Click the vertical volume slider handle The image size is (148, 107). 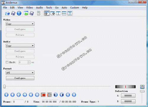(x=142, y=91)
